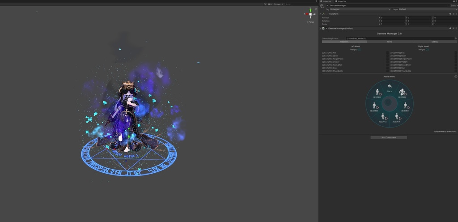Viewport: 458px width, 222px height.
Task: Open the Tag dropdown showing Untagged
Action: tap(360, 9)
